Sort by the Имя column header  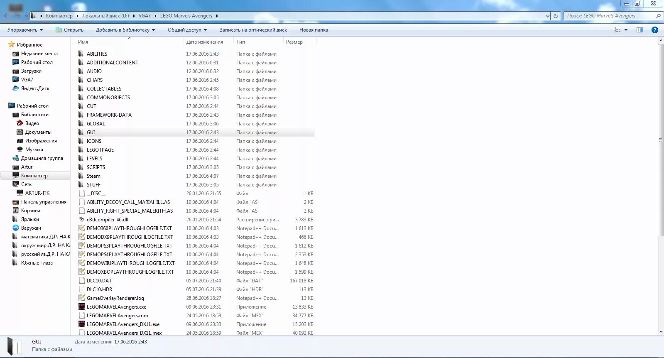pyautogui.click(x=130, y=42)
